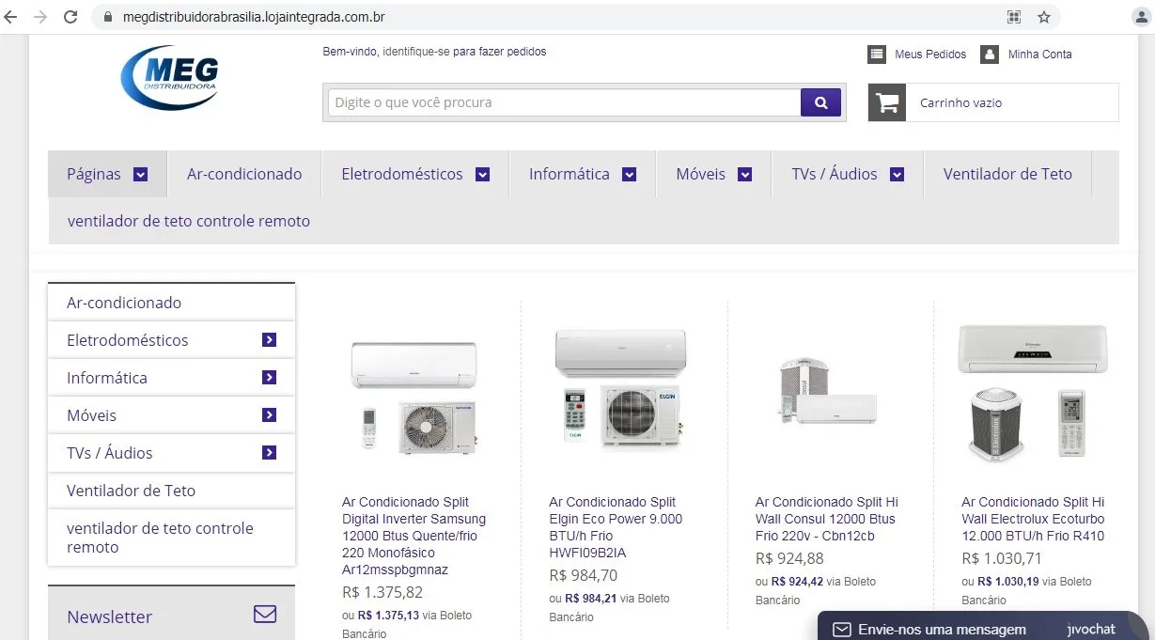Click price R$ 924,88

[x=789, y=558]
